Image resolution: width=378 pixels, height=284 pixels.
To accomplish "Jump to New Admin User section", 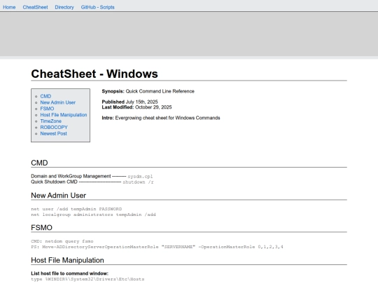I will click(58, 102).
